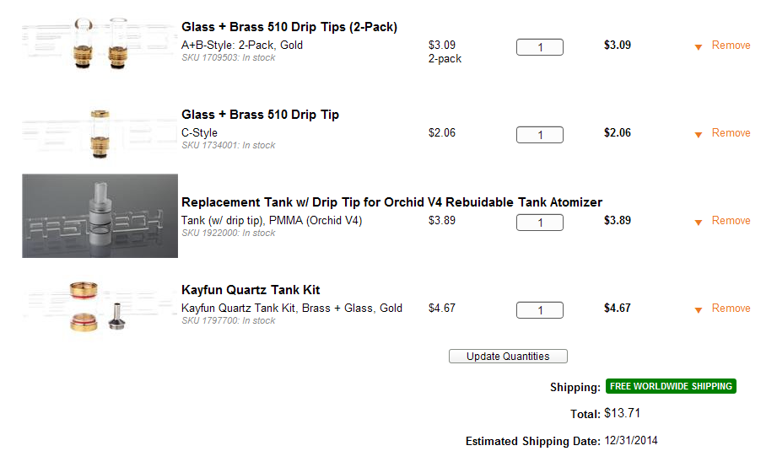777x451 pixels.
Task: Focus quantity field for Orchid V4 Replacement Tank
Action: [540, 223]
